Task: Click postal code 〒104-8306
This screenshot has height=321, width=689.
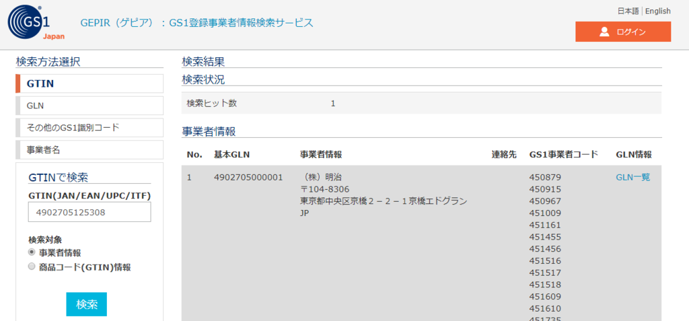Action: (324, 189)
